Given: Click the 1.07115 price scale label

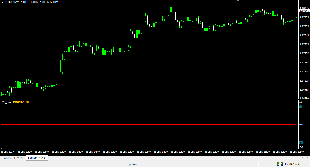Looking at the screenshot, I should click(x=304, y=81).
